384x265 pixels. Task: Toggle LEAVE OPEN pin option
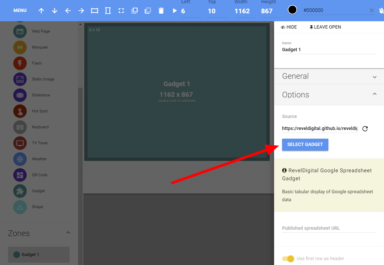point(325,27)
